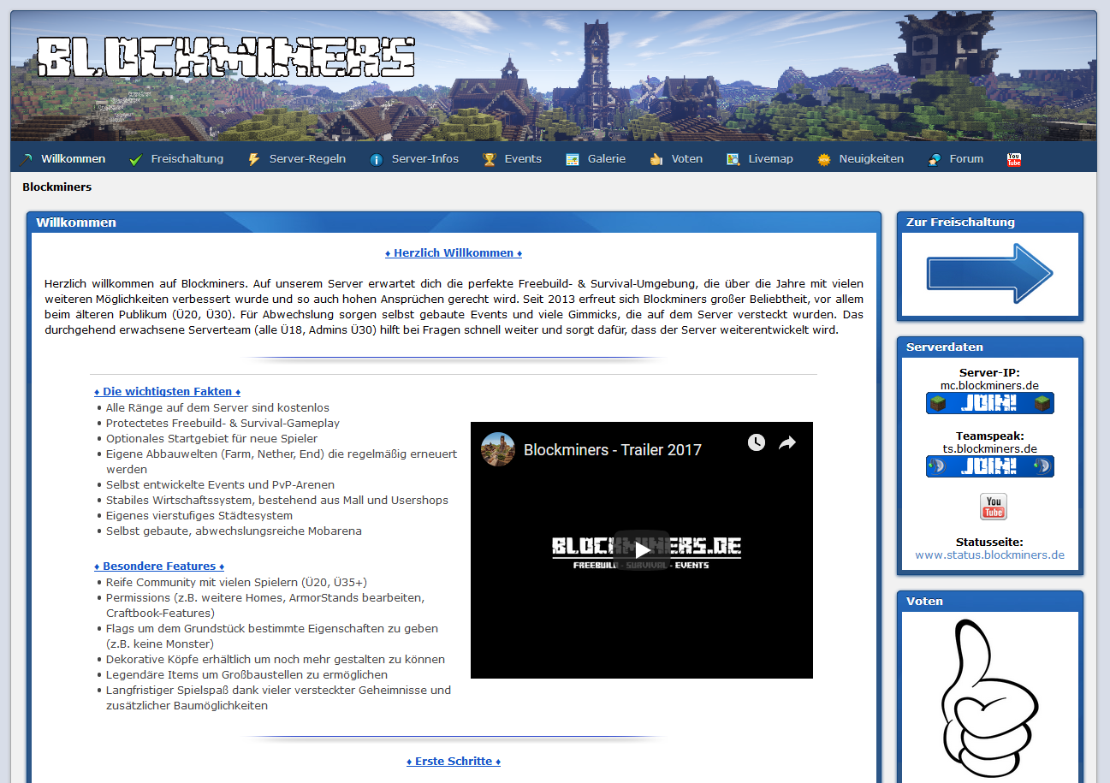Click the Willkommen content panel header

pyautogui.click(x=454, y=222)
